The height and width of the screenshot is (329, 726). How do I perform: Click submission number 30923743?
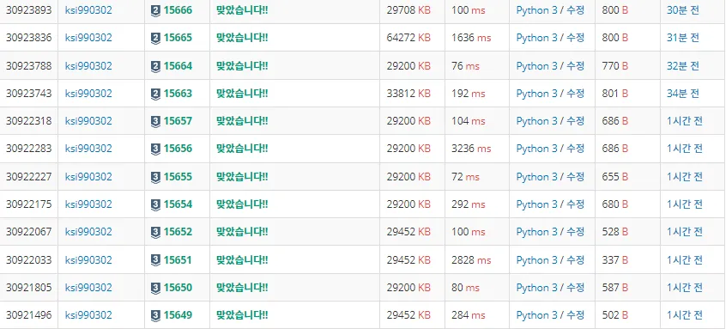[x=28, y=94]
